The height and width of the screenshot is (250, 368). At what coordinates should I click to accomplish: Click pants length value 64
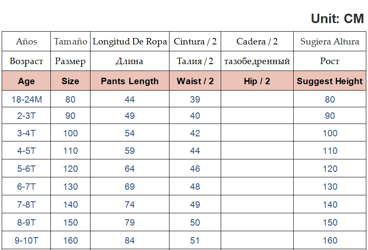(x=130, y=169)
